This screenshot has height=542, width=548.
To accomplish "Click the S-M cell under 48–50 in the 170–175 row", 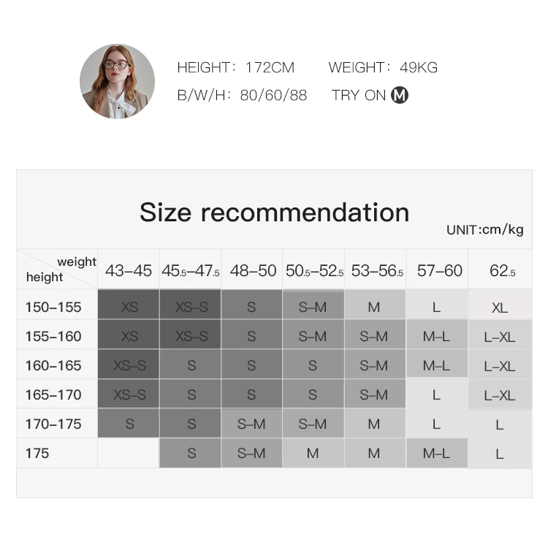I will point(251,424).
